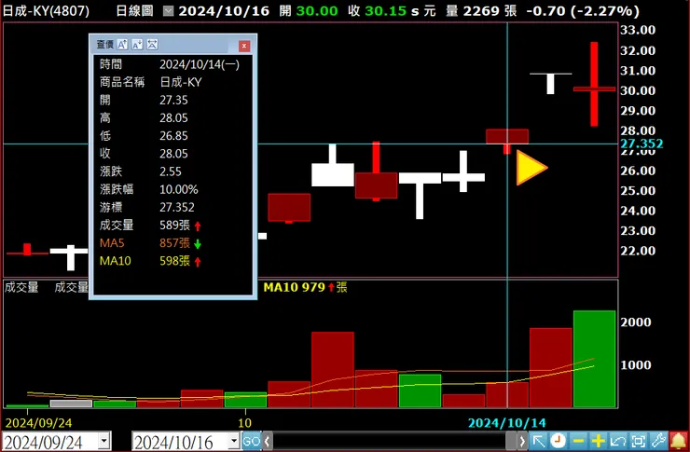Close the 查價 quote panel
The height and width of the screenshot is (452, 690).
coord(244,46)
